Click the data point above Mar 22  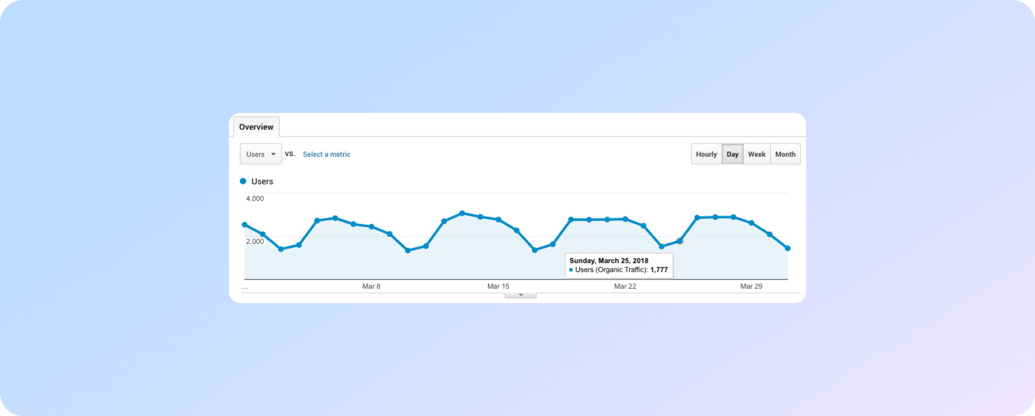[625, 219]
